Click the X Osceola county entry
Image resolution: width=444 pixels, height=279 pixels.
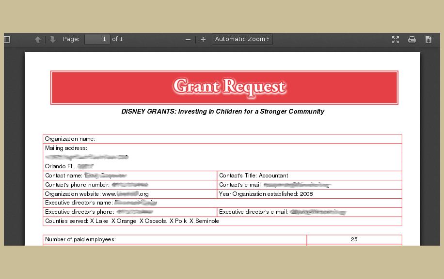tap(153, 221)
